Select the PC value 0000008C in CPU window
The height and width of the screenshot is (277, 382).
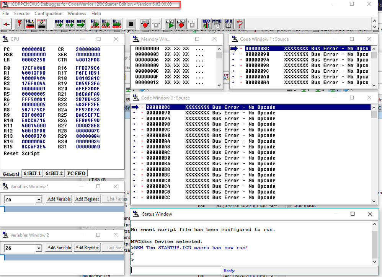click(34, 49)
